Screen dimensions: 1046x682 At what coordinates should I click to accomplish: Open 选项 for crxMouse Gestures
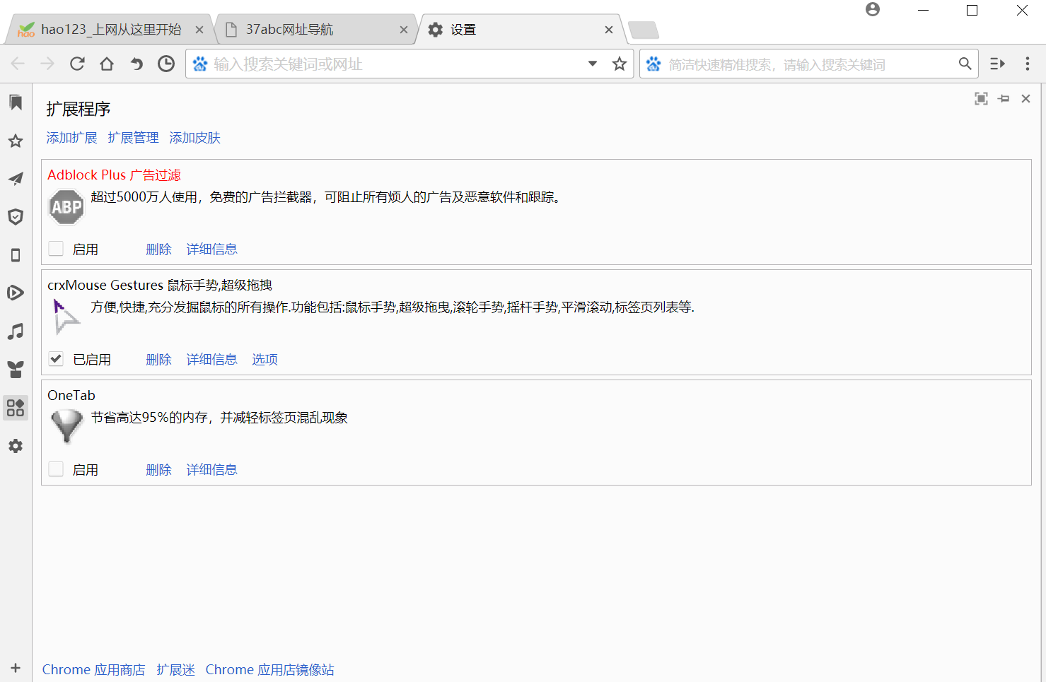tap(265, 359)
